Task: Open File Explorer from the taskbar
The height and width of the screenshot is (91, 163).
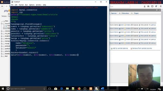Action: (x=67, y=89)
